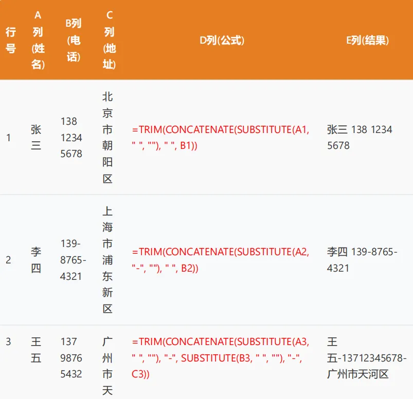
Task: Click the C列(地址) column header
Action: point(110,40)
